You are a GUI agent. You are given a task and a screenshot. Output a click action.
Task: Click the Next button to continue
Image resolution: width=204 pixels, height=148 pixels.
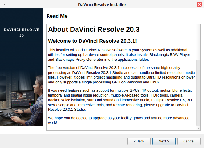[164, 141]
